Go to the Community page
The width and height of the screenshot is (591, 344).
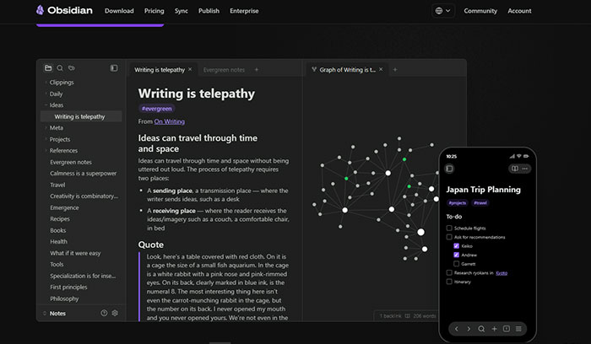[480, 11]
